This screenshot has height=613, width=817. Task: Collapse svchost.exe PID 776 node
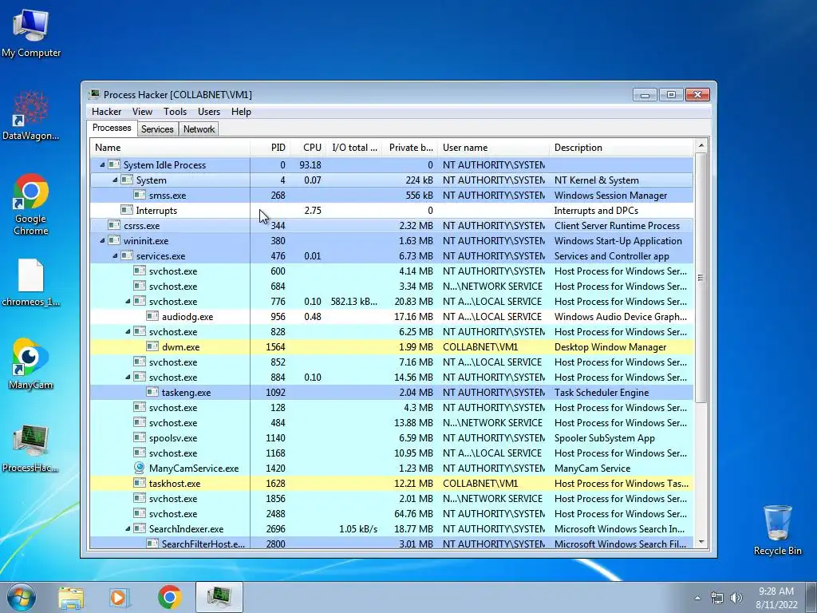tap(128, 301)
